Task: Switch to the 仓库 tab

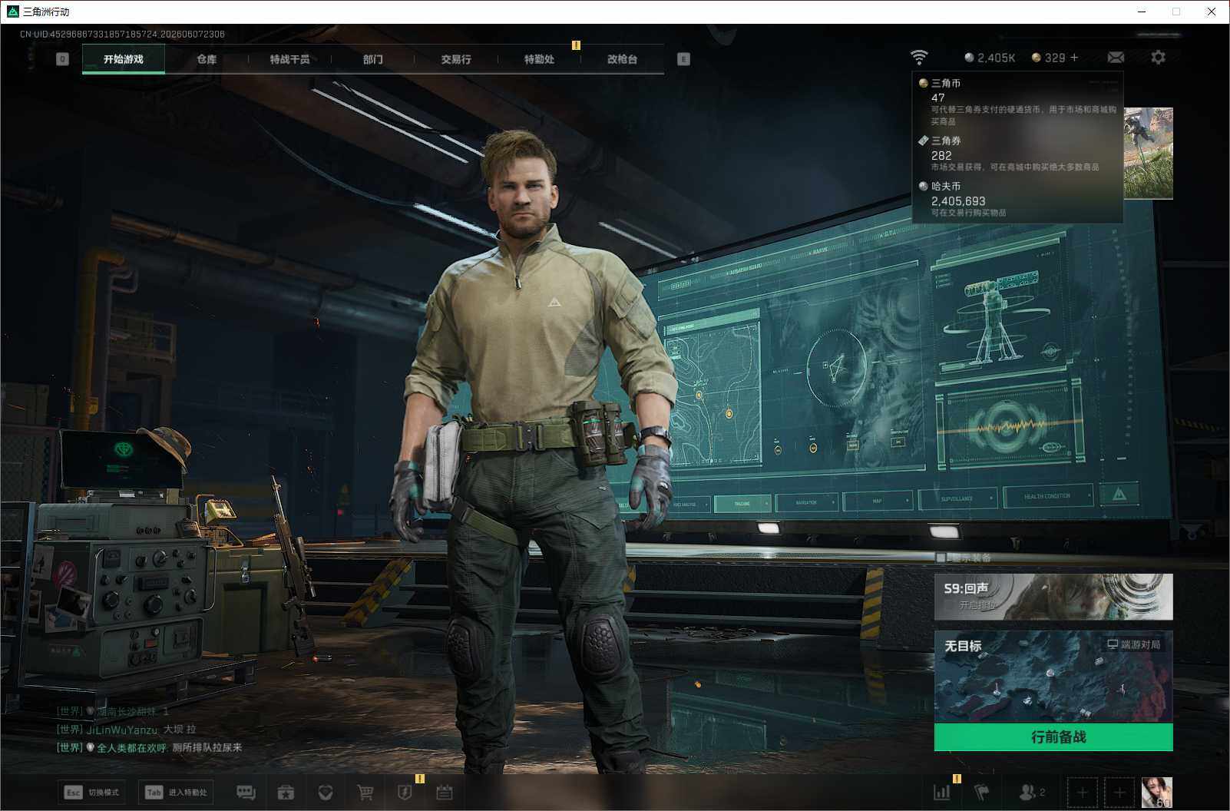Action: (x=207, y=59)
